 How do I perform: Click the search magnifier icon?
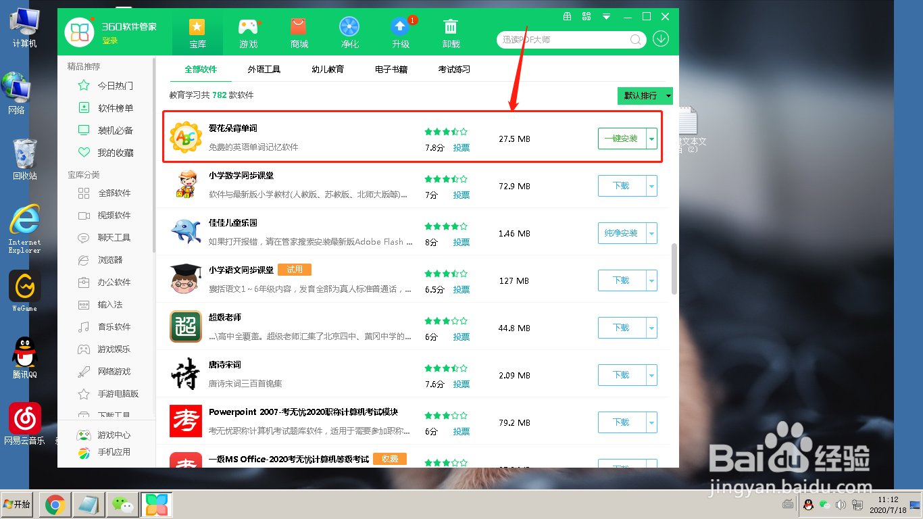(636, 39)
